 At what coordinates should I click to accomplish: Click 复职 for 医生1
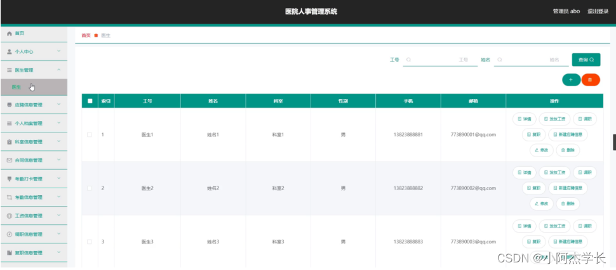533,134
